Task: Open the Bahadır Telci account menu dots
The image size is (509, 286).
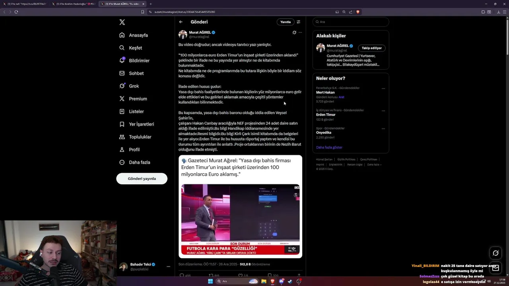Action: (168, 267)
